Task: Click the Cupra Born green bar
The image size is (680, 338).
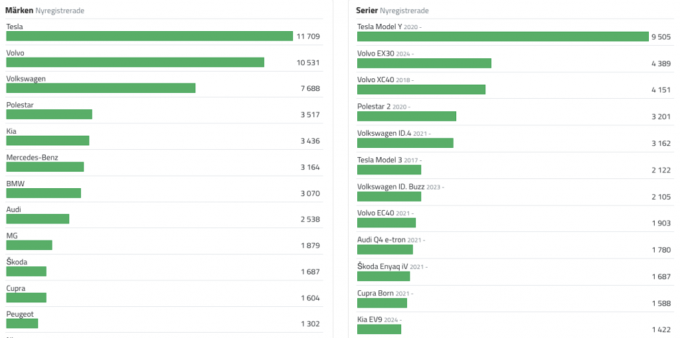Action: (x=382, y=303)
